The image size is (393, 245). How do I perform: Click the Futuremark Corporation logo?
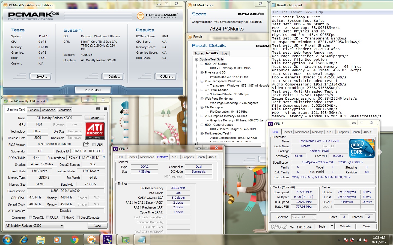click(x=157, y=16)
